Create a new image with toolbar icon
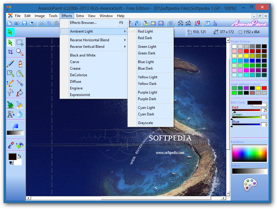This screenshot has width=277, height=209. click(10, 23)
